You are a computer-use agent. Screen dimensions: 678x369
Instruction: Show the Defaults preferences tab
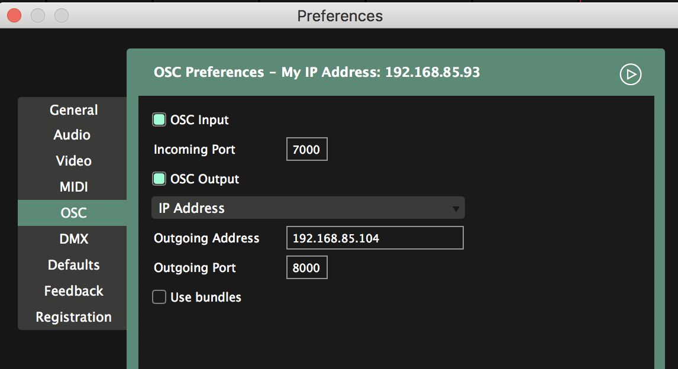click(73, 265)
